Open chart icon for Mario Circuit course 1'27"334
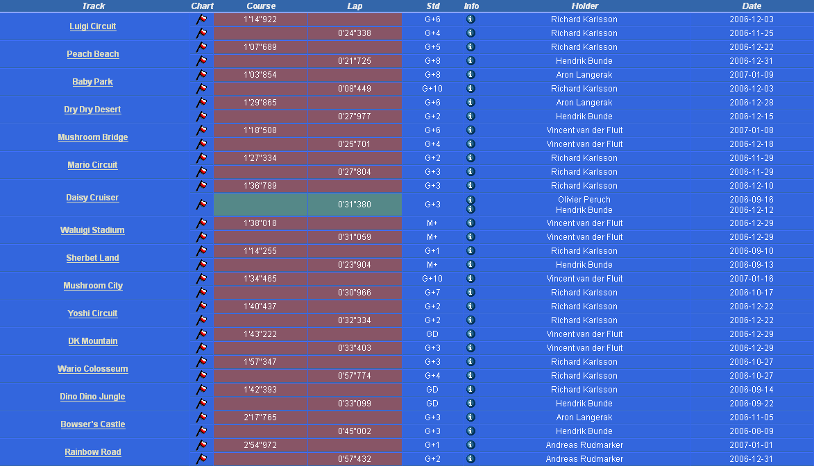The width and height of the screenshot is (814, 466). (201, 158)
